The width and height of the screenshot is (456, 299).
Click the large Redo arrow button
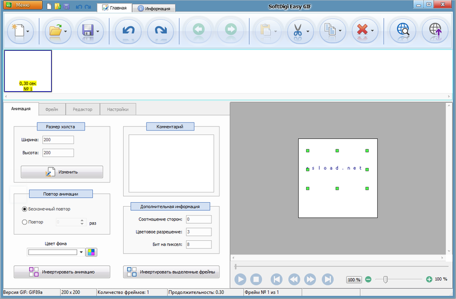161,31
